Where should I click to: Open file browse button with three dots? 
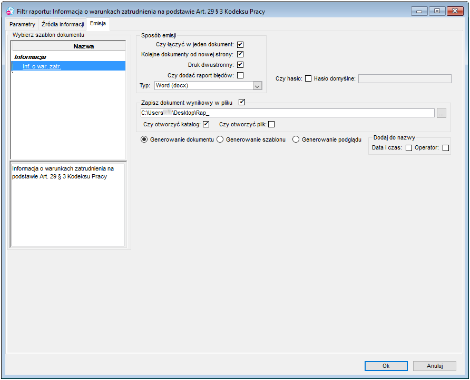[441, 113]
